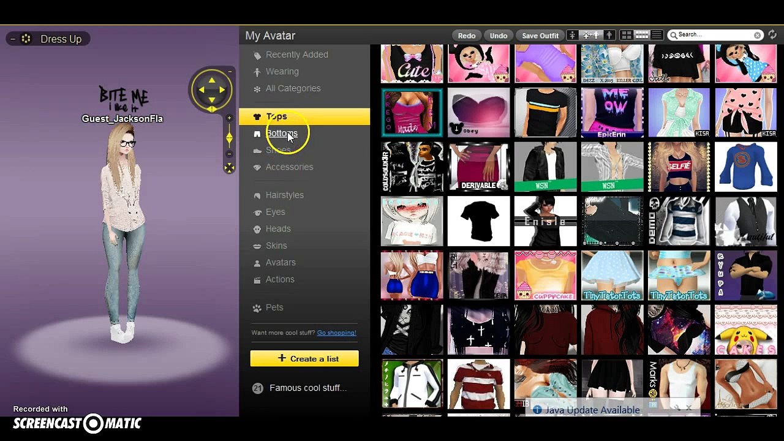This screenshot has width=784, height=441.
Task: Show both genders items filter
Action: pyautogui.click(x=590, y=36)
